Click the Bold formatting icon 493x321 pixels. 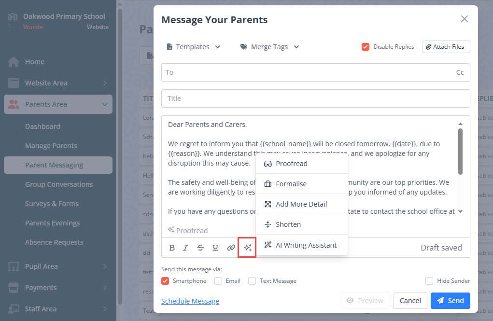tap(172, 248)
